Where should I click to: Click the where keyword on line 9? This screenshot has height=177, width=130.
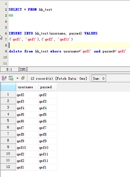coord(56,51)
